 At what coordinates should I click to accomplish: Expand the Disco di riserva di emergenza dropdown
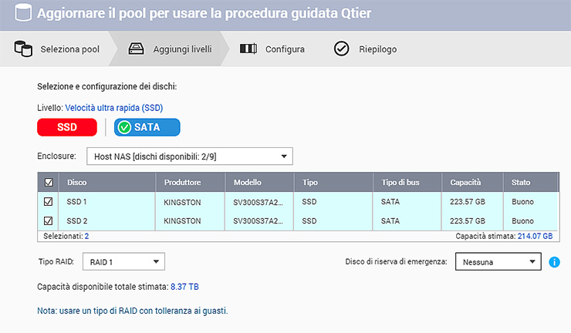(x=498, y=262)
